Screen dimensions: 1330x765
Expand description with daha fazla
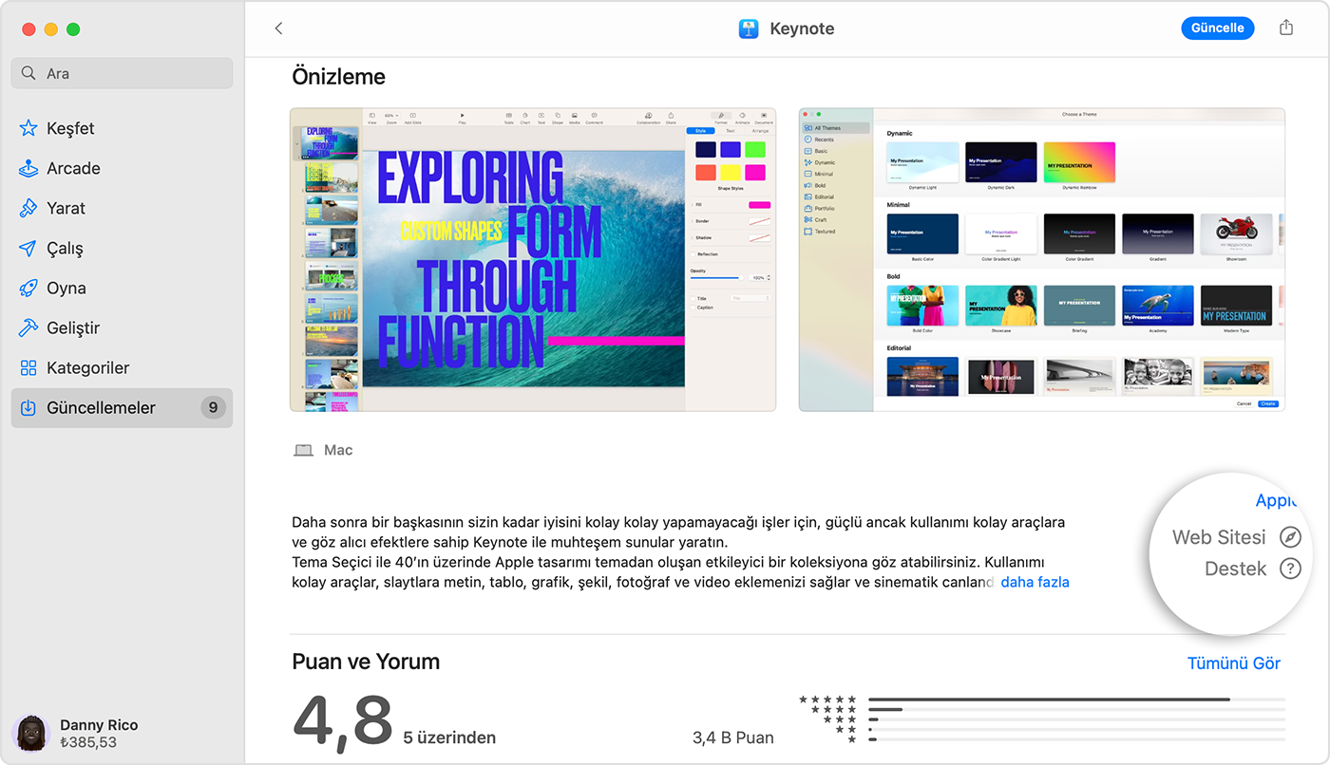click(x=1035, y=582)
